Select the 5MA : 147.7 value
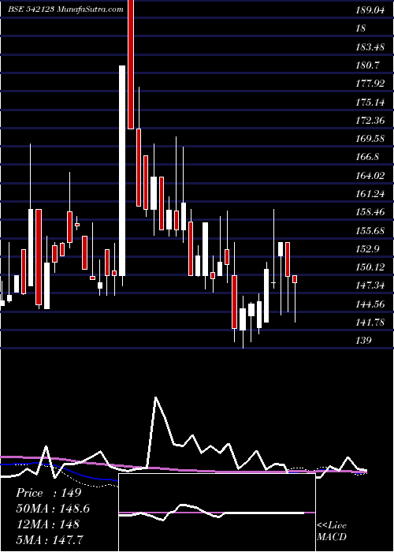This screenshot has width=394, height=552. [x=50, y=539]
